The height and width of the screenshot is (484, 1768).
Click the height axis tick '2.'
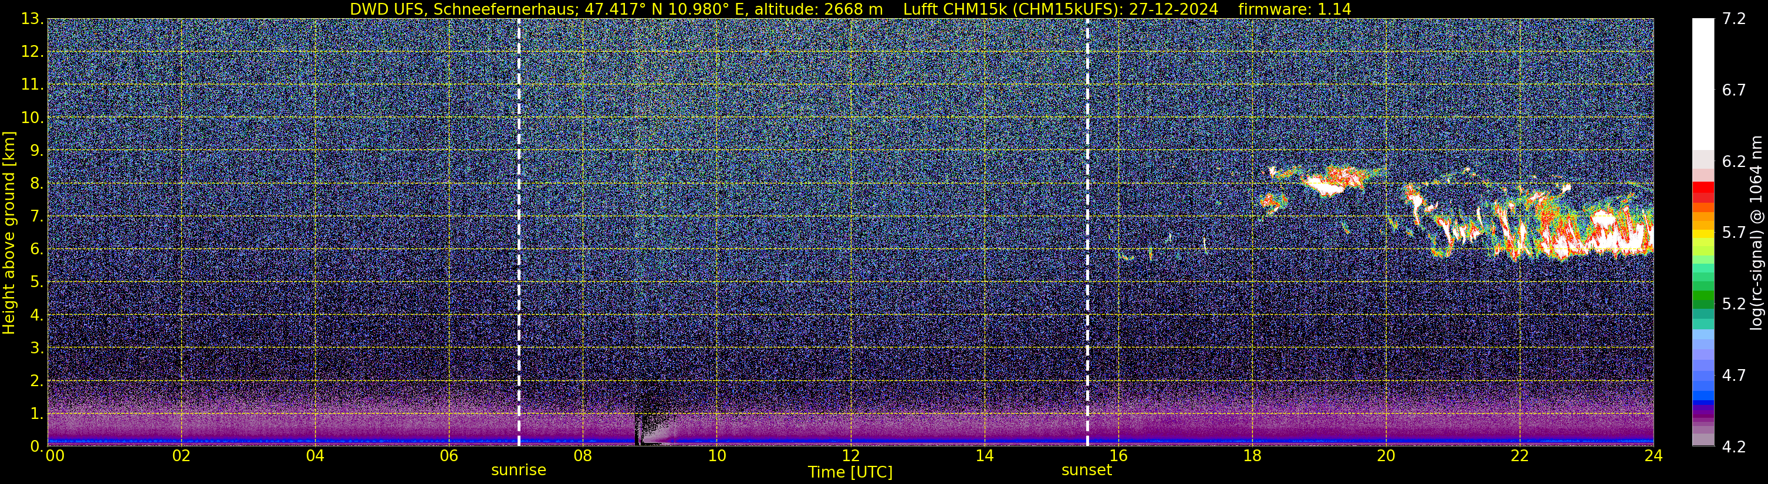(38, 381)
